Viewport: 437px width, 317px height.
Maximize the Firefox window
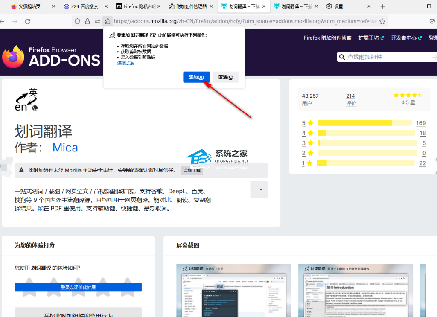coord(429,6)
